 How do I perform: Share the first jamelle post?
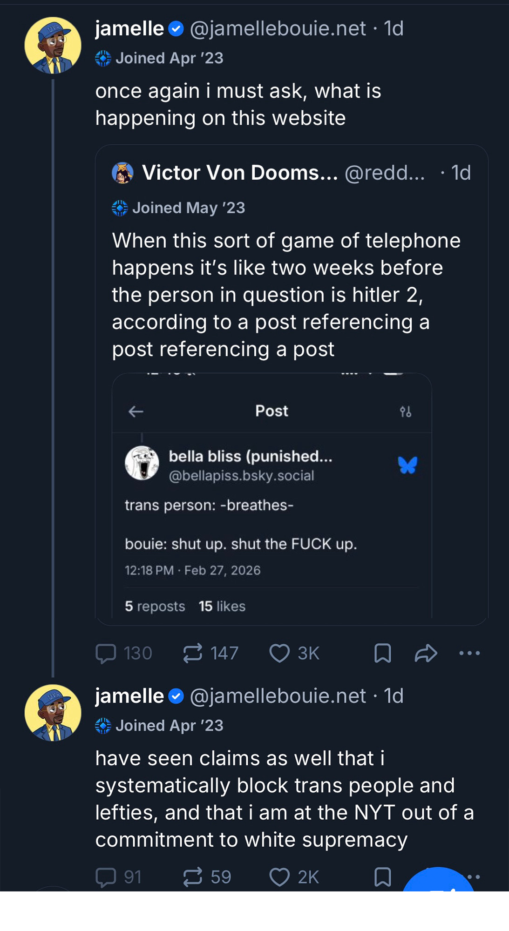click(x=426, y=653)
